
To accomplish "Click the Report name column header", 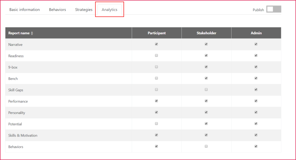I will 19,33.
